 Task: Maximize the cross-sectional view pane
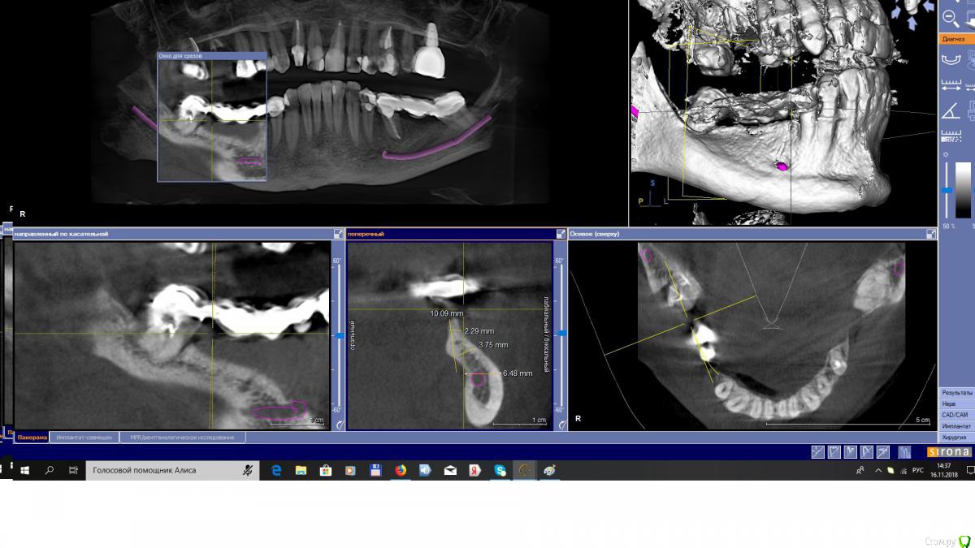[x=560, y=234]
